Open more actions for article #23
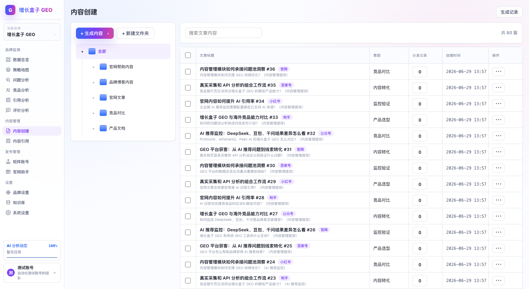This screenshot has height=289, width=529. click(x=499, y=281)
